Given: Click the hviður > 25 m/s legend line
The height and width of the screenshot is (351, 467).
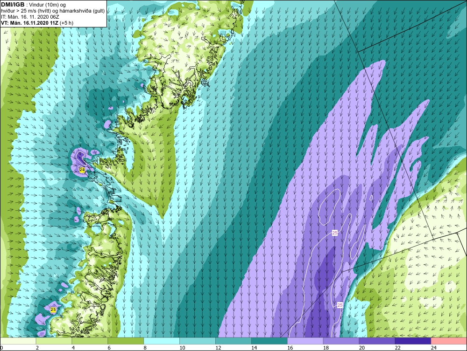Looking at the screenshot, I should [x=53, y=11].
